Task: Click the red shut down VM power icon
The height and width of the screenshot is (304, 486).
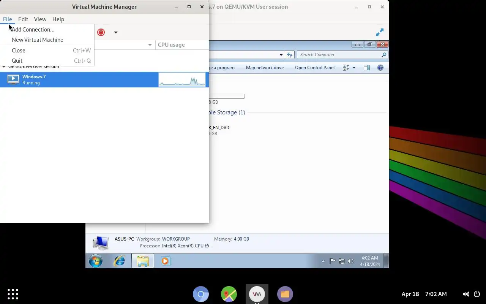Action: coord(101,32)
